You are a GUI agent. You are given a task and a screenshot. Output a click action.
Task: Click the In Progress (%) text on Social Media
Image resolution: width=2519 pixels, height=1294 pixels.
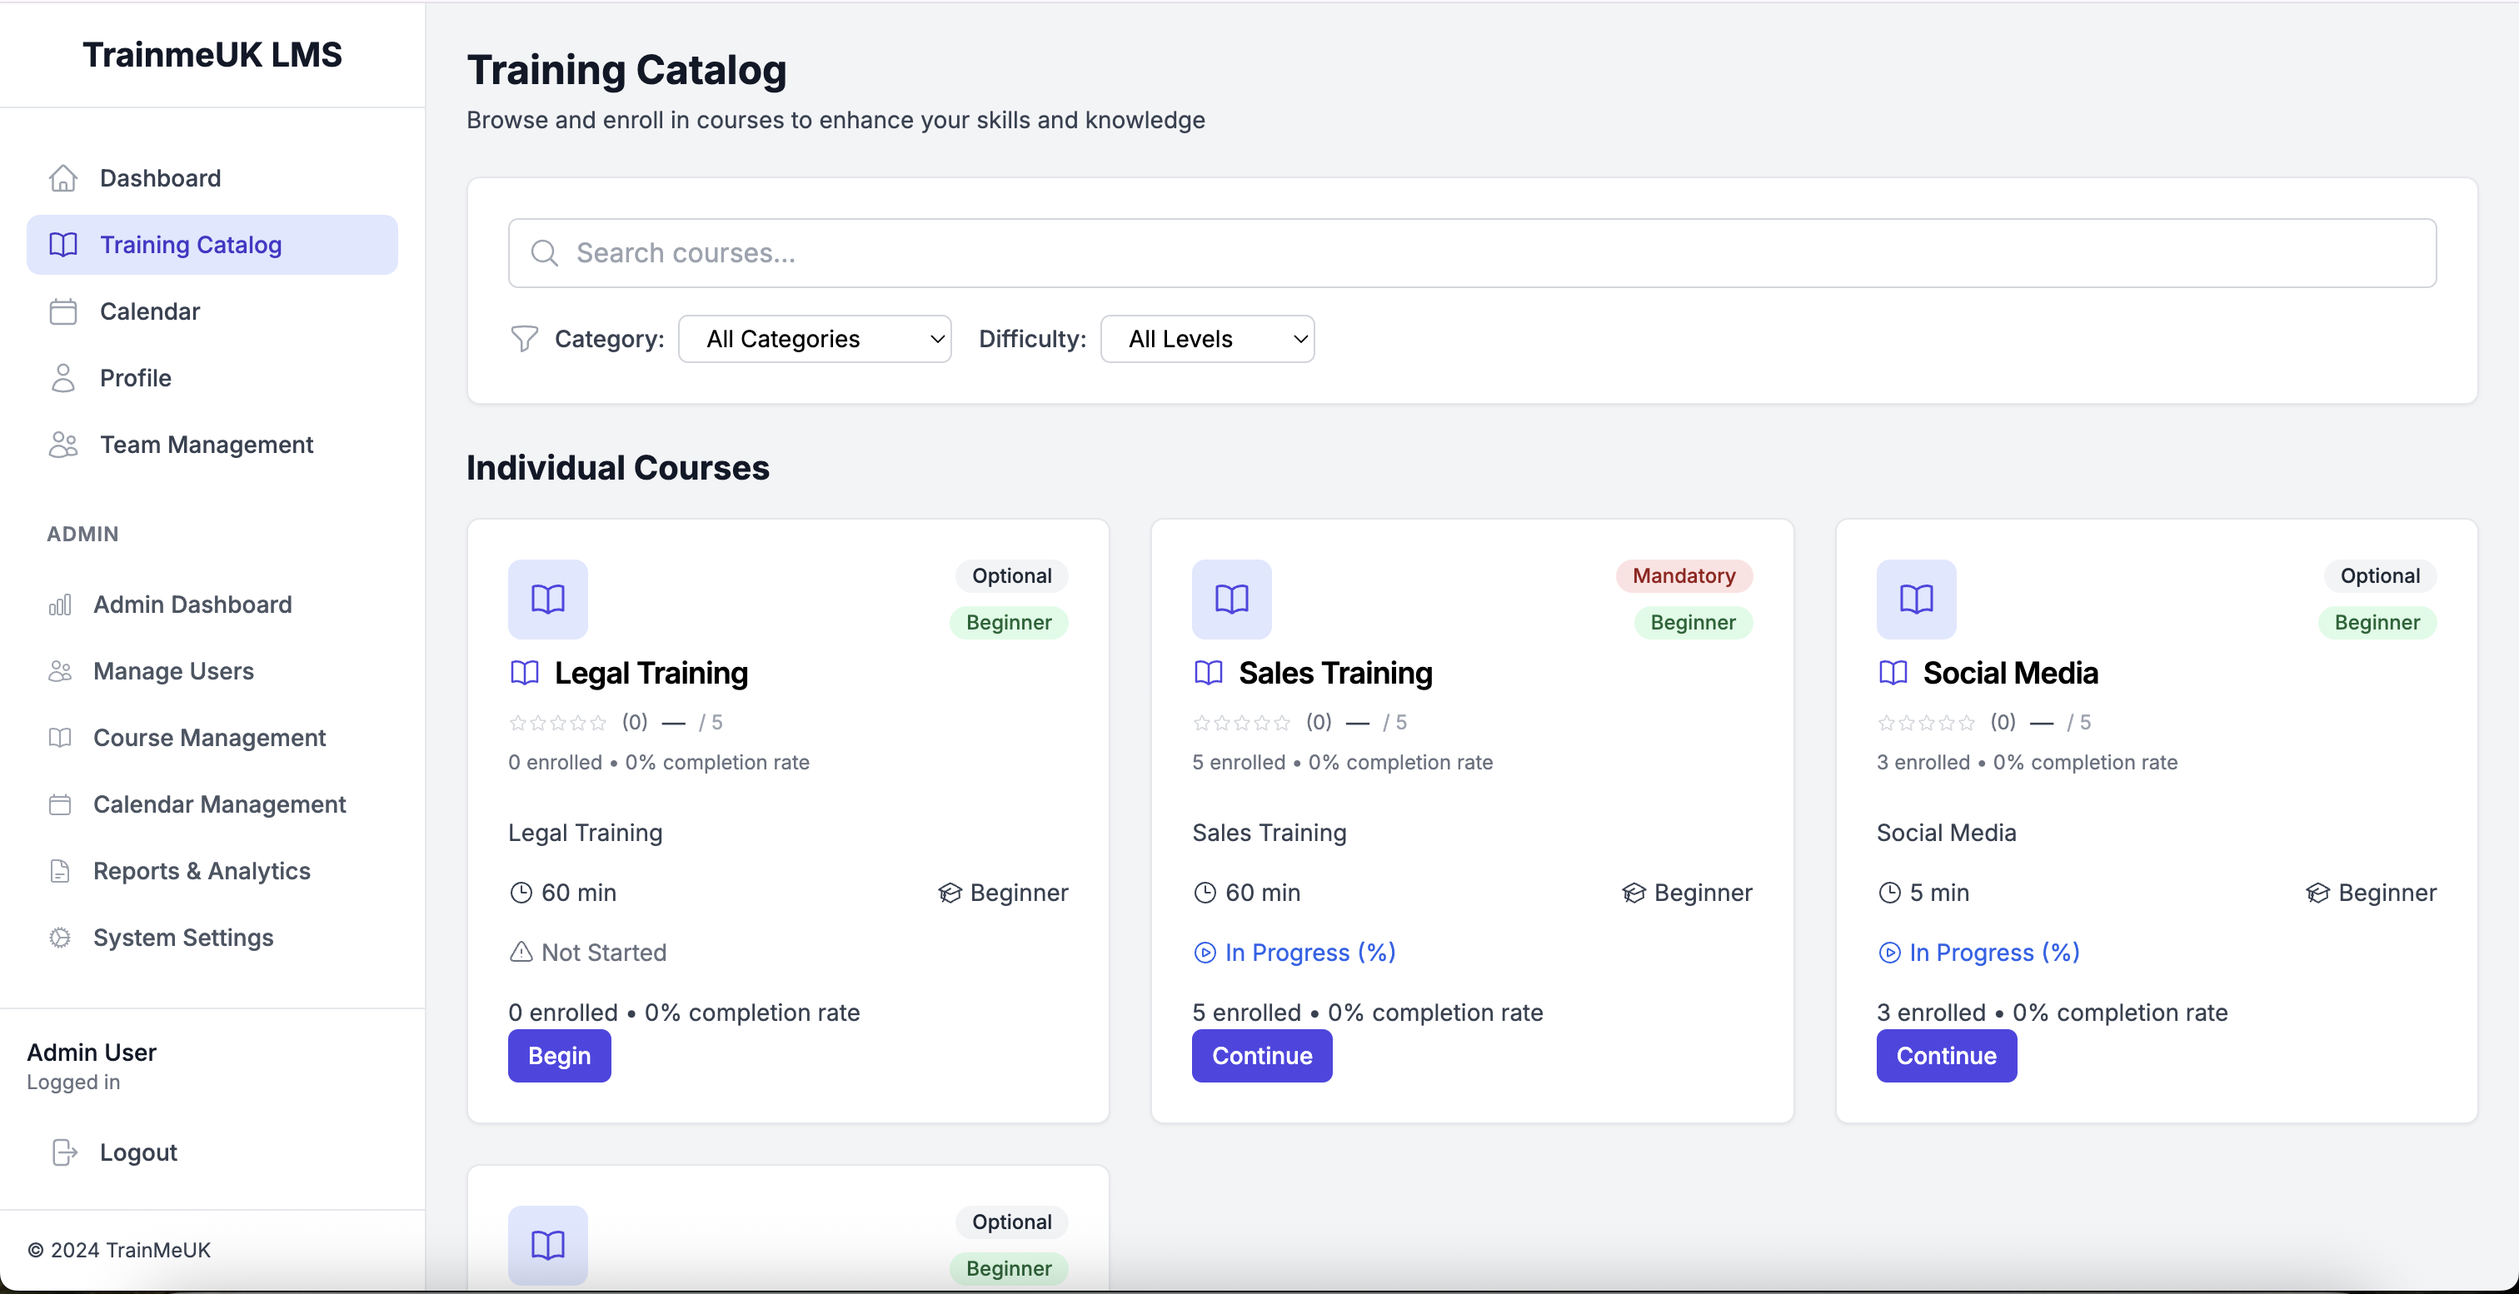point(1994,952)
